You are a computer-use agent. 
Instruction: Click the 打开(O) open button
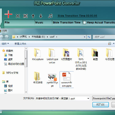click(x=101, y=105)
